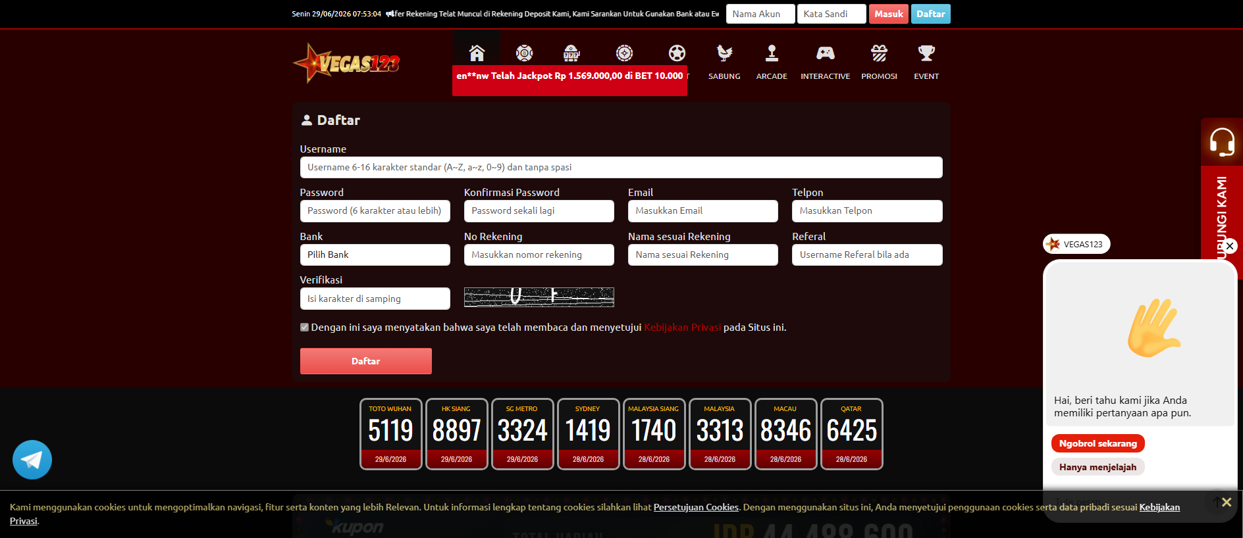Click the No Rekening input field
The image size is (1243, 538).
coord(539,255)
